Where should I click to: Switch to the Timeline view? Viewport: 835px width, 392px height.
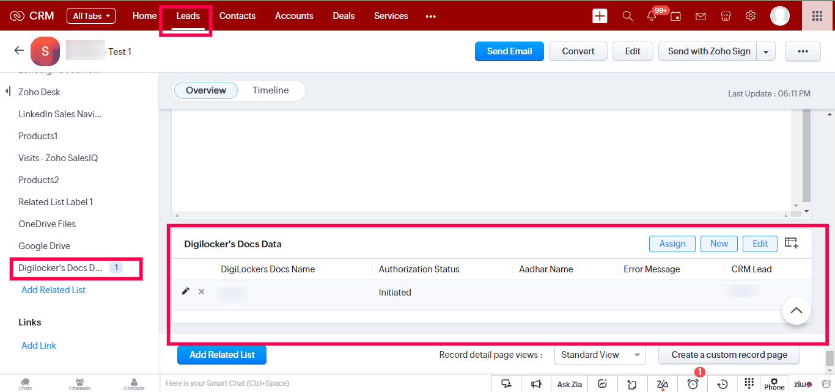[x=271, y=90]
